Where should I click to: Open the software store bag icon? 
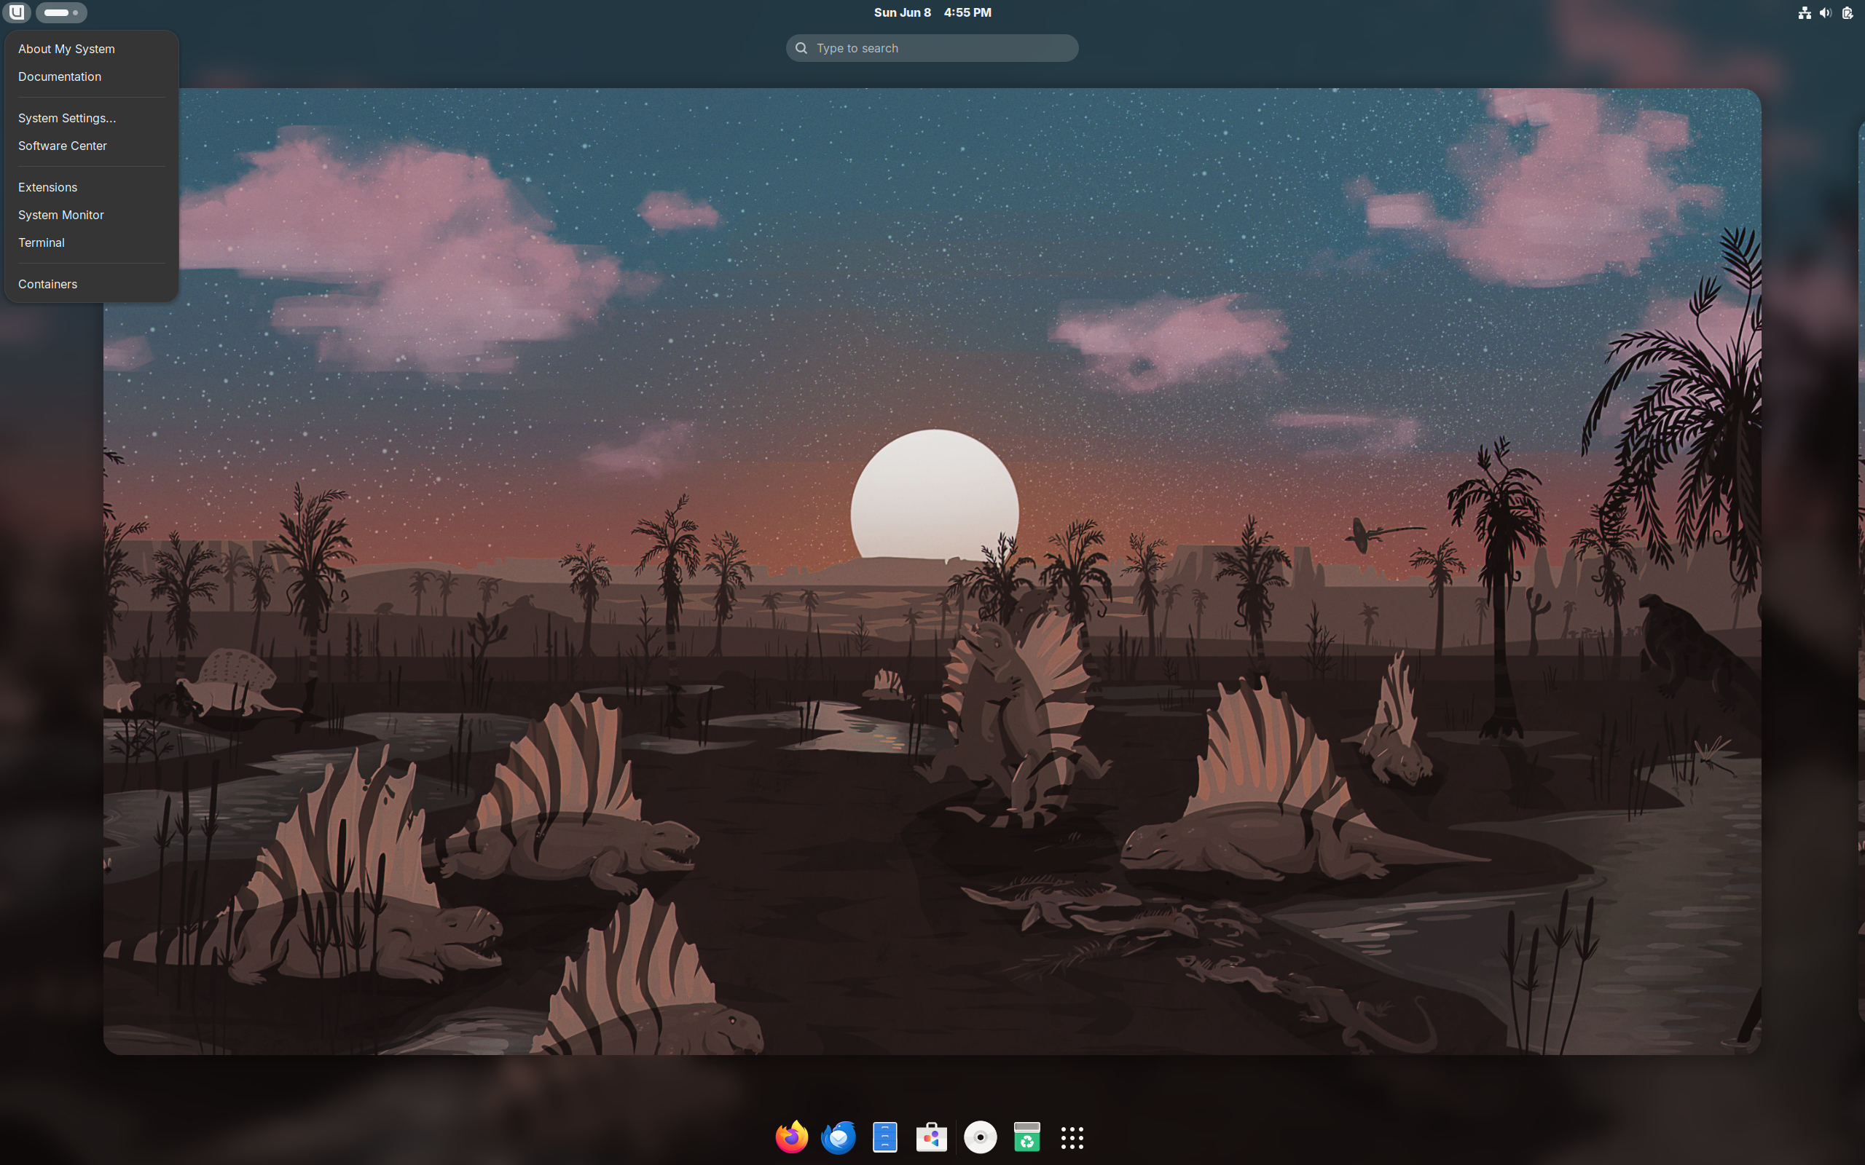[931, 1137]
